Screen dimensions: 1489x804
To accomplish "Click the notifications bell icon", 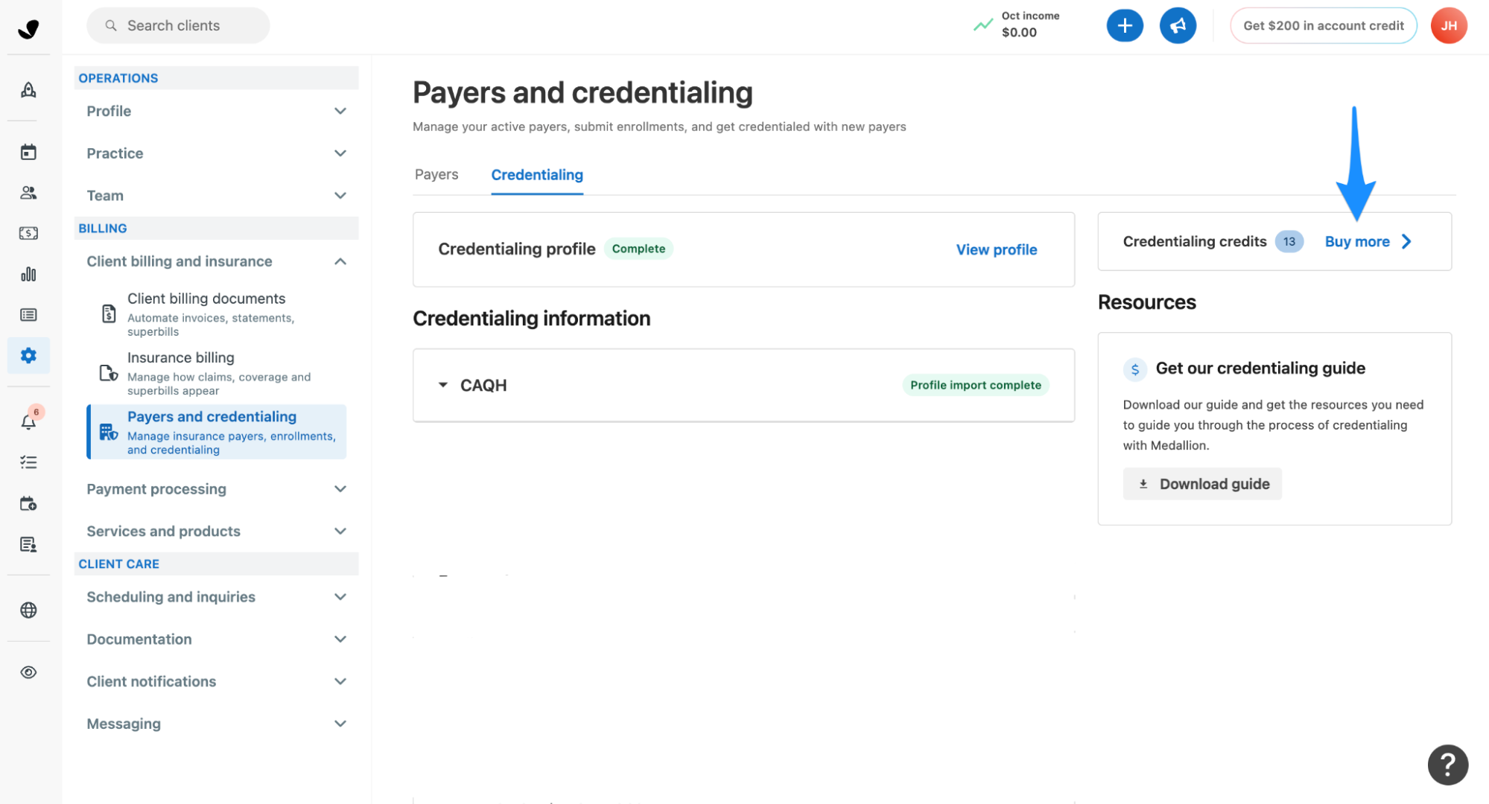I will (28, 422).
